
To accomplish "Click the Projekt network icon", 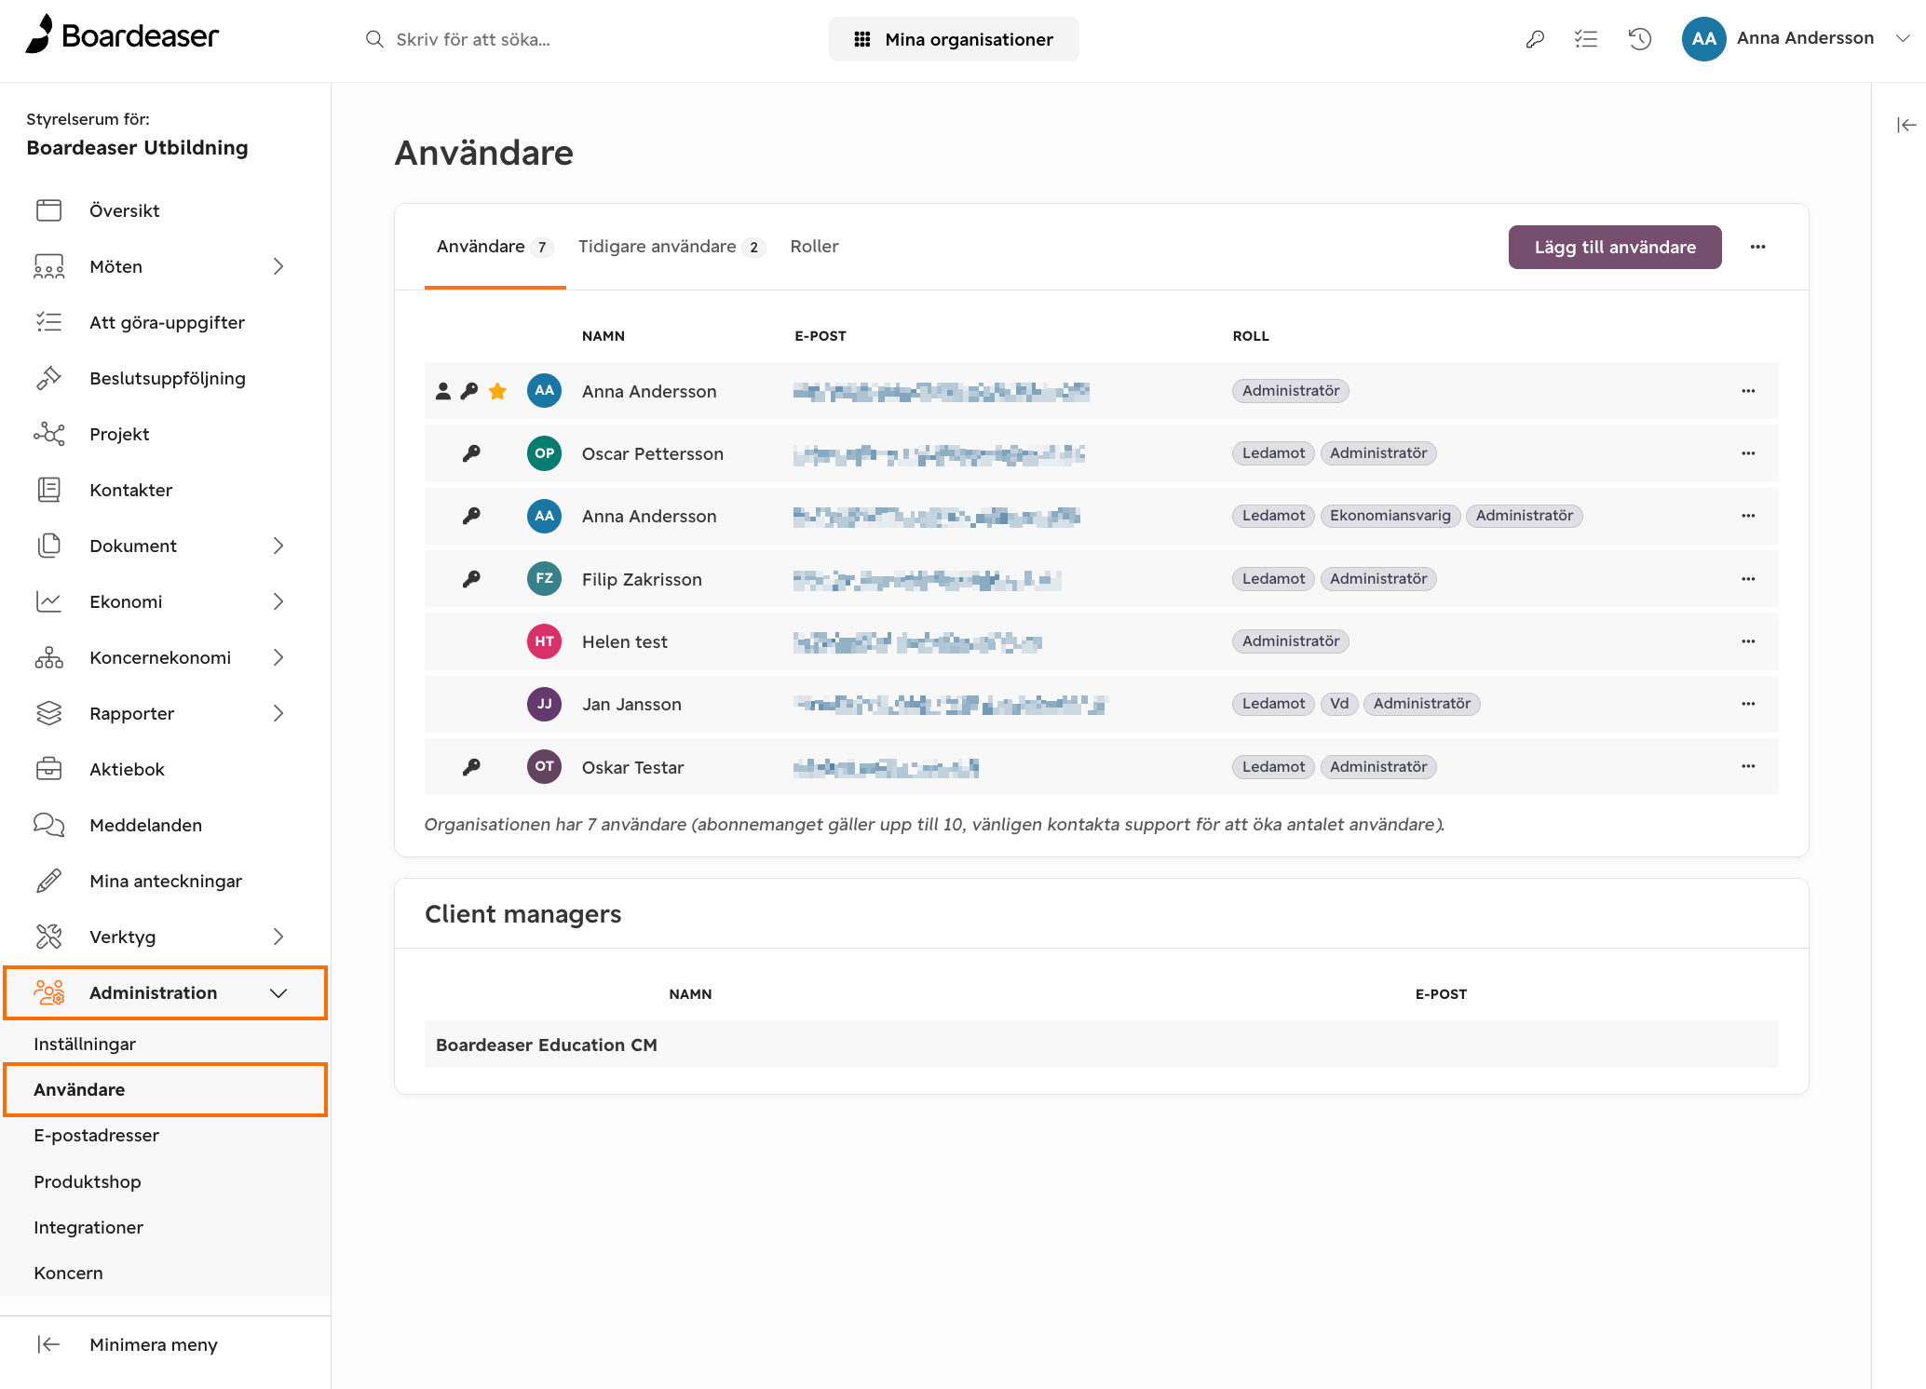I will (x=48, y=434).
